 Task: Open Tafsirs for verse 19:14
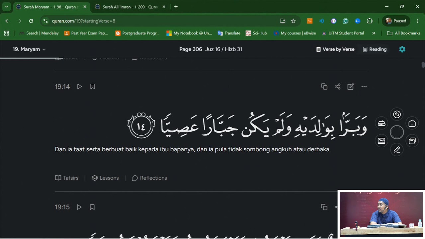pyautogui.click(x=67, y=178)
